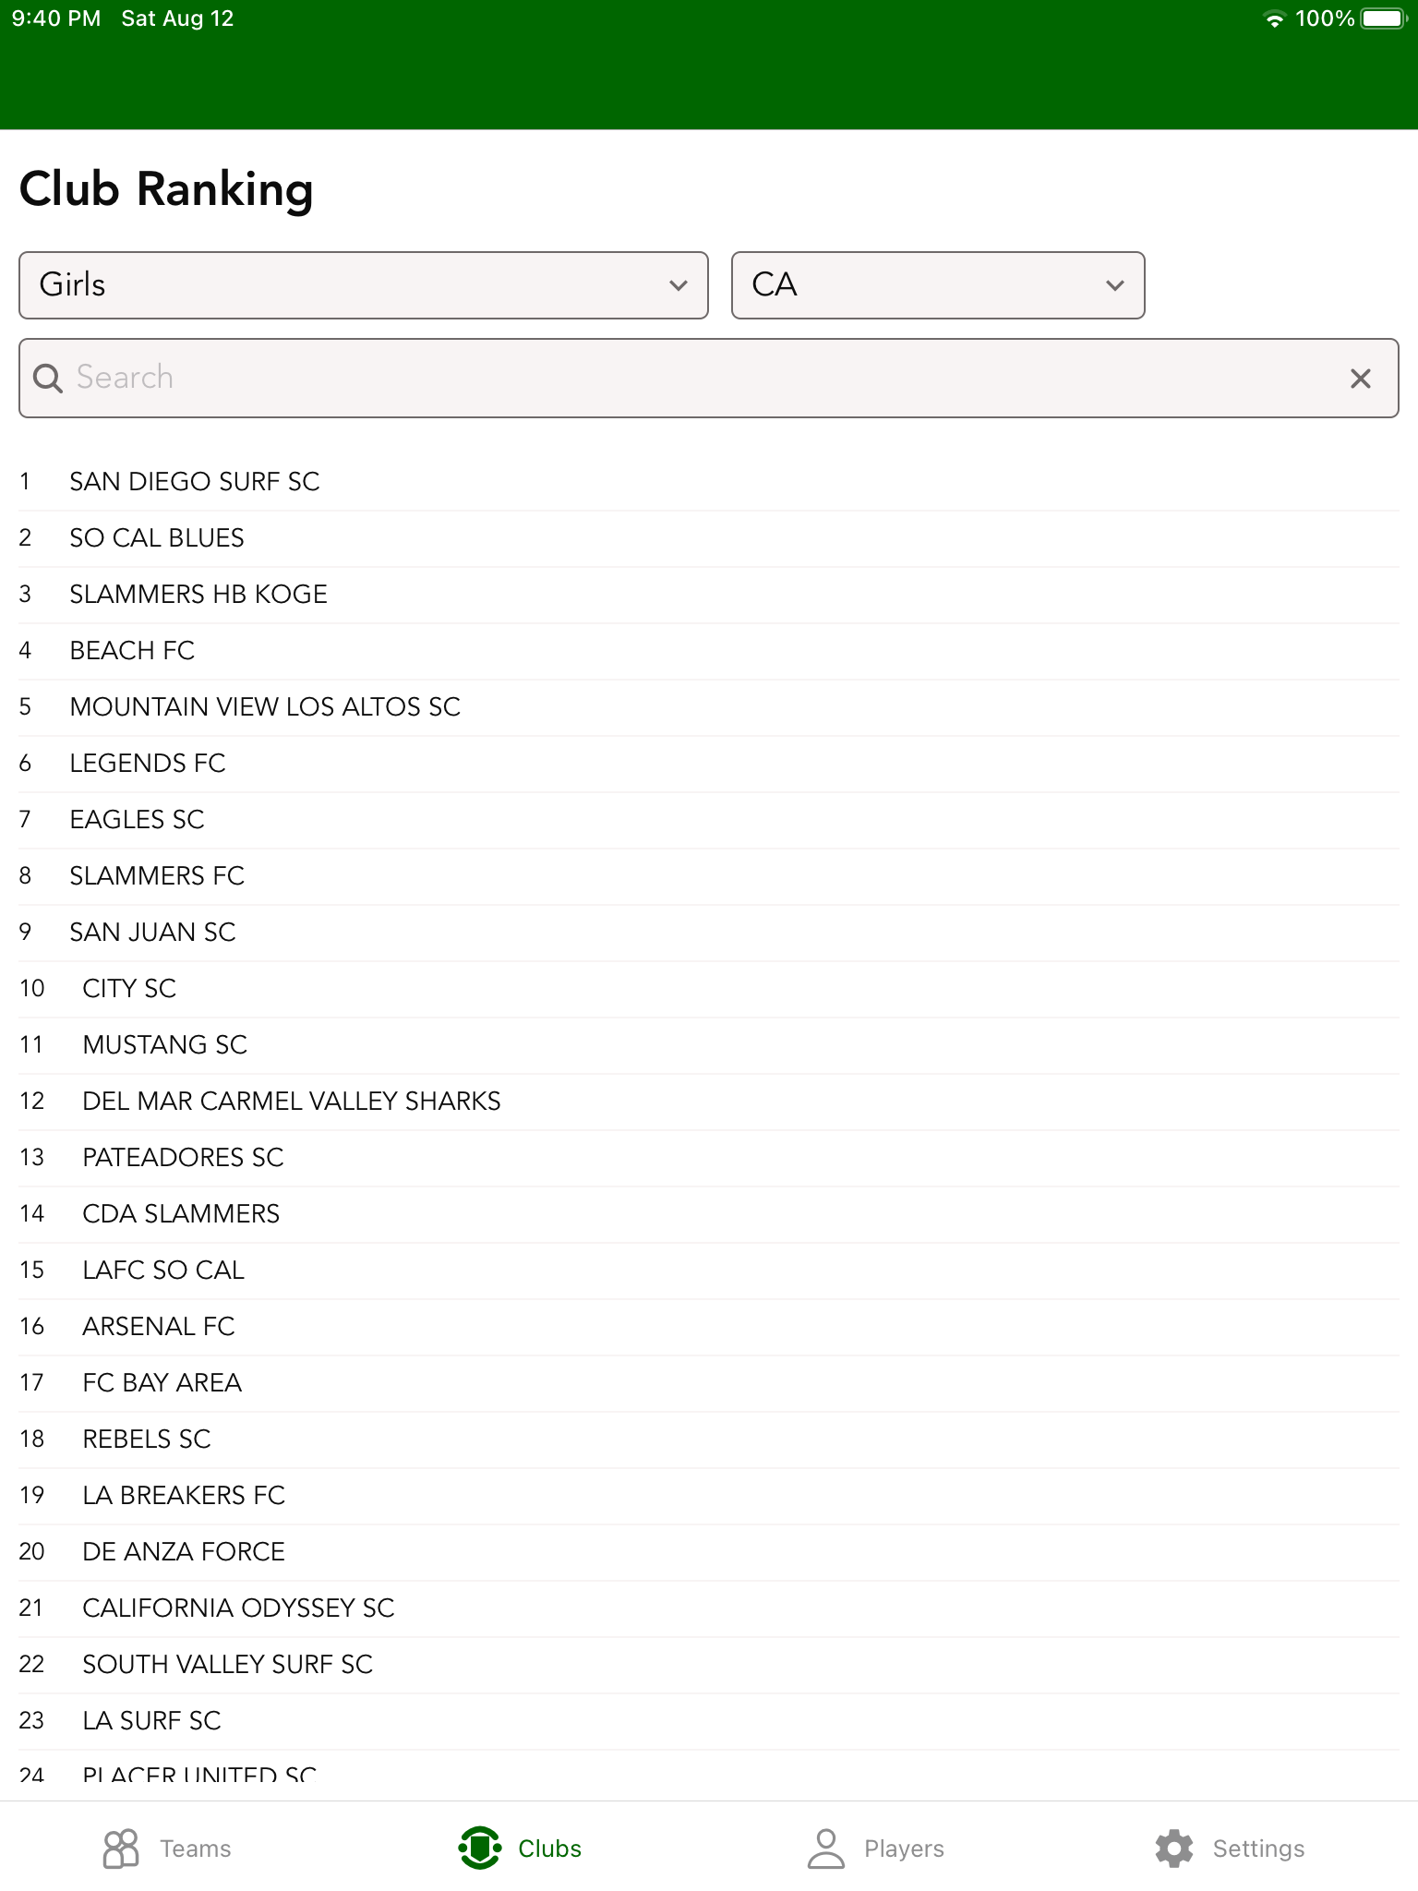Tap the Clubs shield icon
This screenshot has height=1891, width=1418.
pyautogui.click(x=479, y=1848)
